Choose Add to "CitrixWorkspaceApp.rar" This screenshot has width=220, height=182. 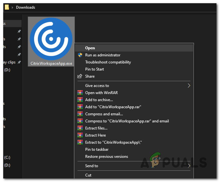click(x=134, y=107)
